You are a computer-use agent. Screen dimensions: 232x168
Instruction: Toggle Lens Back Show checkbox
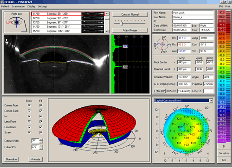coord(29,127)
